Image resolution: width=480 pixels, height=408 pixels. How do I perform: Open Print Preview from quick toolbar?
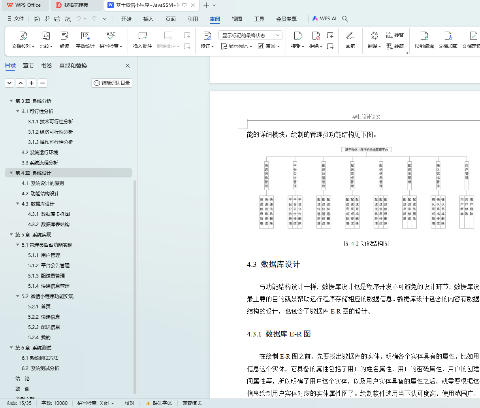[68, 19]
